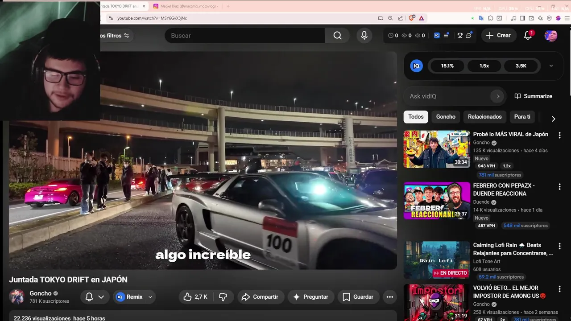Close the Juntada TOKYO DRIFT tab
This screenshot has height=321, width=571.
144,6
